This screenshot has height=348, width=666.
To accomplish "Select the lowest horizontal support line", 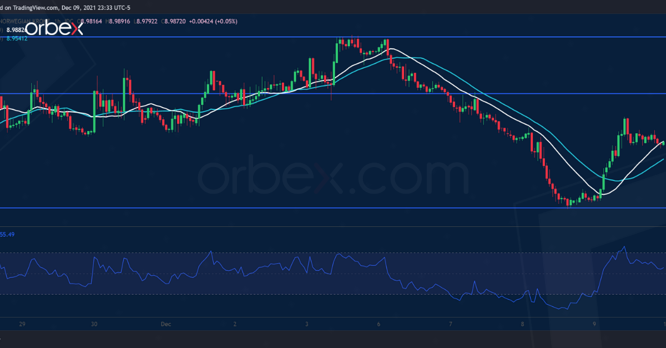I will (x=333, y=208).
